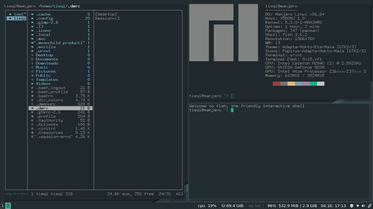The width and height of the screenshot is (373, 209).
Task: Click the prompt in the neofetch terminal
Action: pos(211,96)
